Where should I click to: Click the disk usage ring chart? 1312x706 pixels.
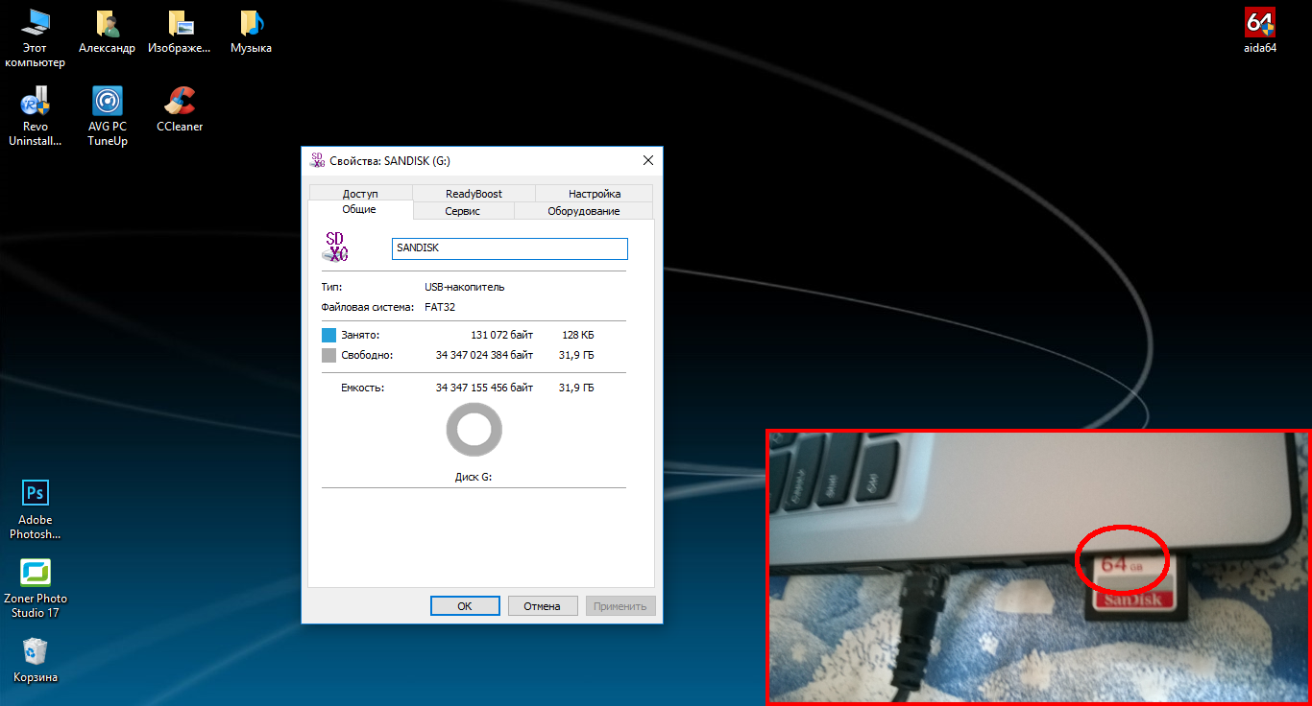pos(474,430)
